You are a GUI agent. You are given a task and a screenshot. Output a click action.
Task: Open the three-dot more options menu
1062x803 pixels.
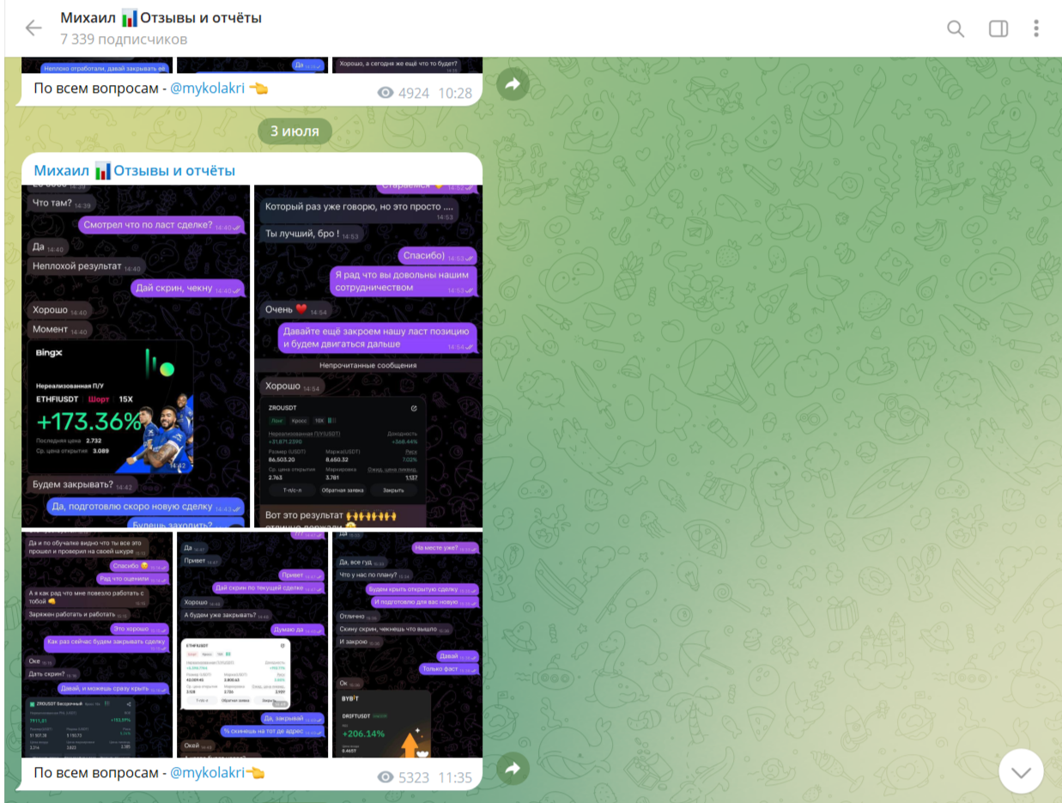(1036, 28)
